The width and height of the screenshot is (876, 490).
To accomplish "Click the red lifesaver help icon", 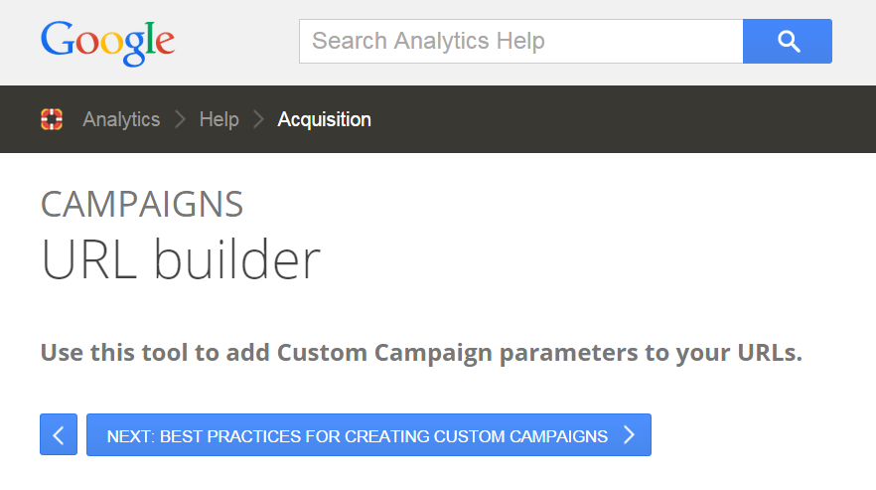I will point(52,119).
